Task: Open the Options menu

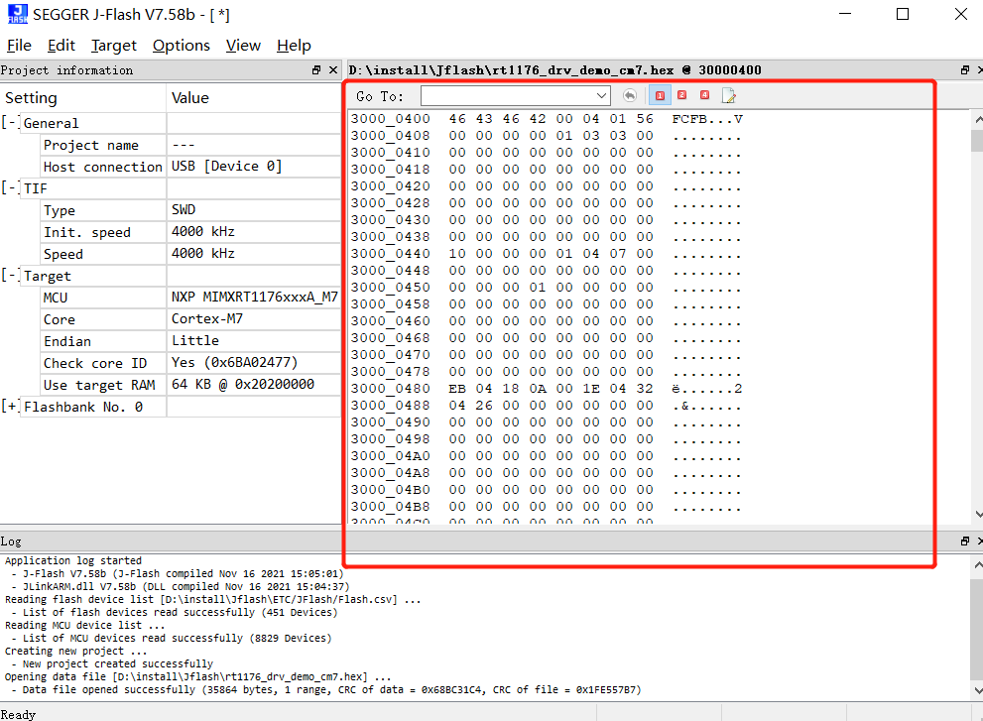Action: [181, 46]
